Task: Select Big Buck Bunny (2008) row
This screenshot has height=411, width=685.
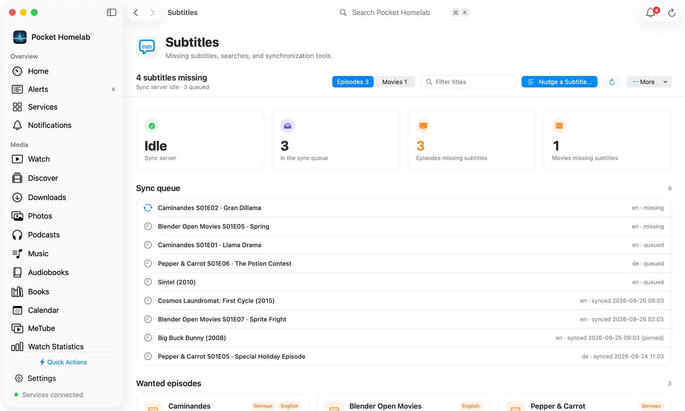Action: 404,338
